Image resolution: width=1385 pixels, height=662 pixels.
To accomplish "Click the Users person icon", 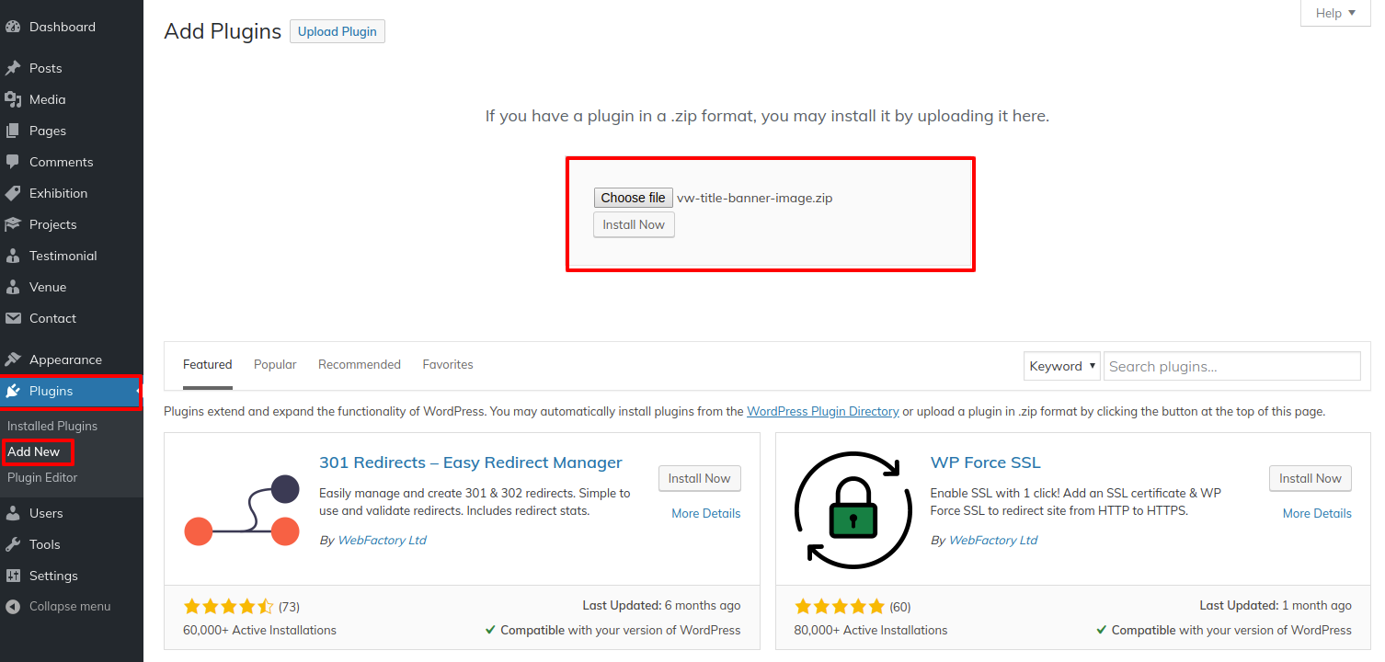I will [x=13, y=513].
